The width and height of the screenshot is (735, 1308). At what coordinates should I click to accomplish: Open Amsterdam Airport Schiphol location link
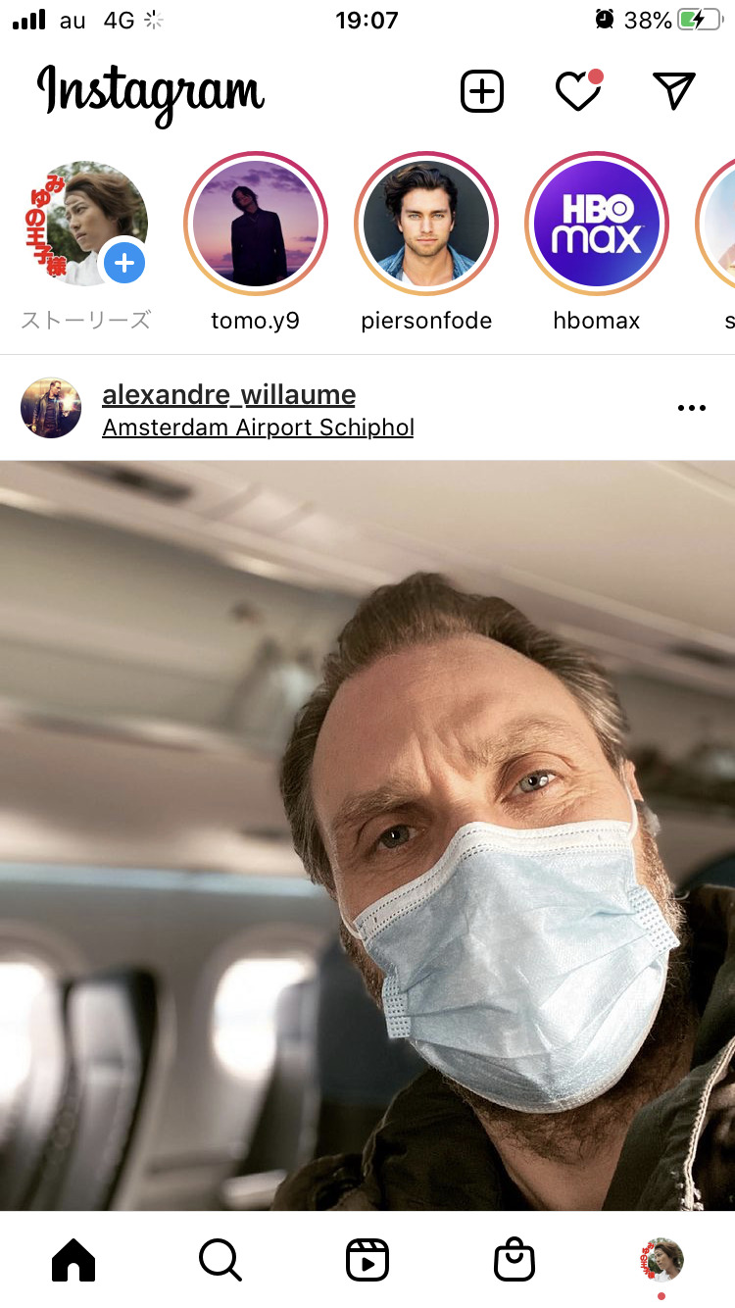[x=258, y=428]
